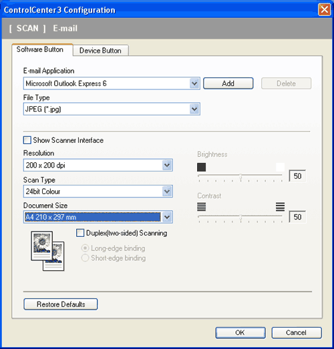Select the Software Button tab

(x=40, y=49)
